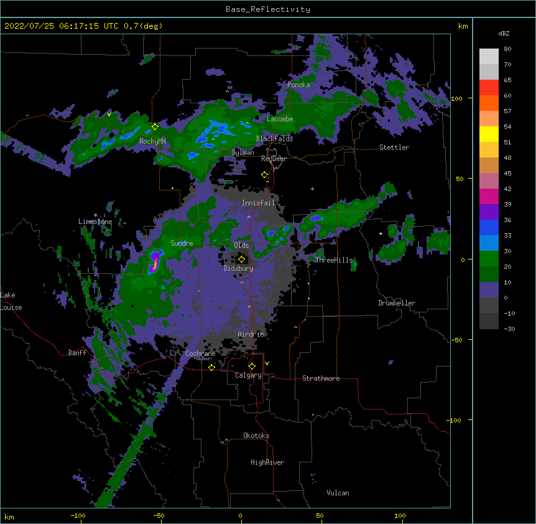
Task: Click the magenta storm core southwest of Sundre
Action: (155, 263)
